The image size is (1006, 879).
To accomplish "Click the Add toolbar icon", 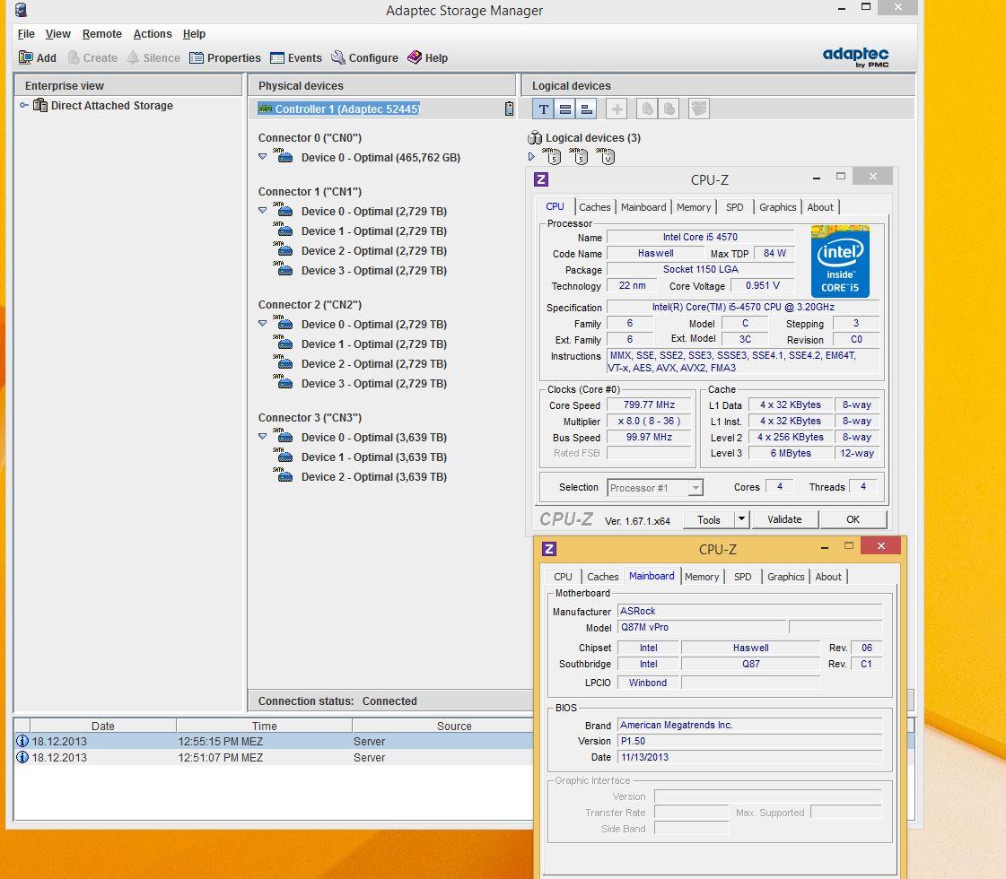I will (x=26, y=57).
